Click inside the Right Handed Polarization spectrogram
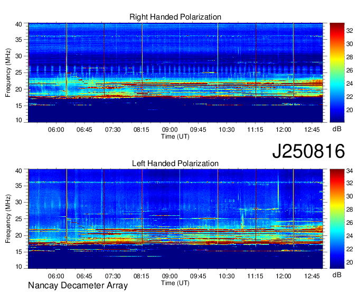This screenshot has height=292, width=359. pyautogui.click(x=175, y=72)
